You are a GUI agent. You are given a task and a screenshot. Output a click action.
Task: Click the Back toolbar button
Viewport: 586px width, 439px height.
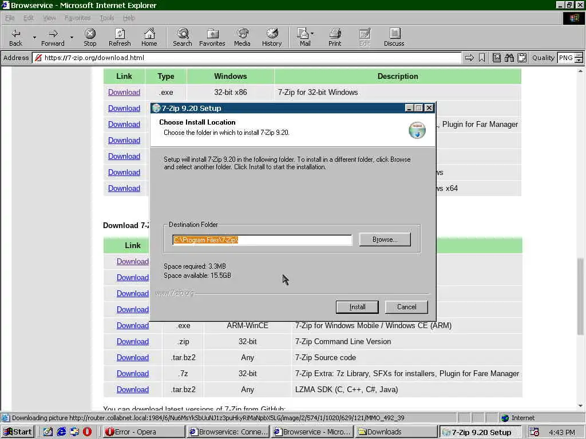coord(15,37)
